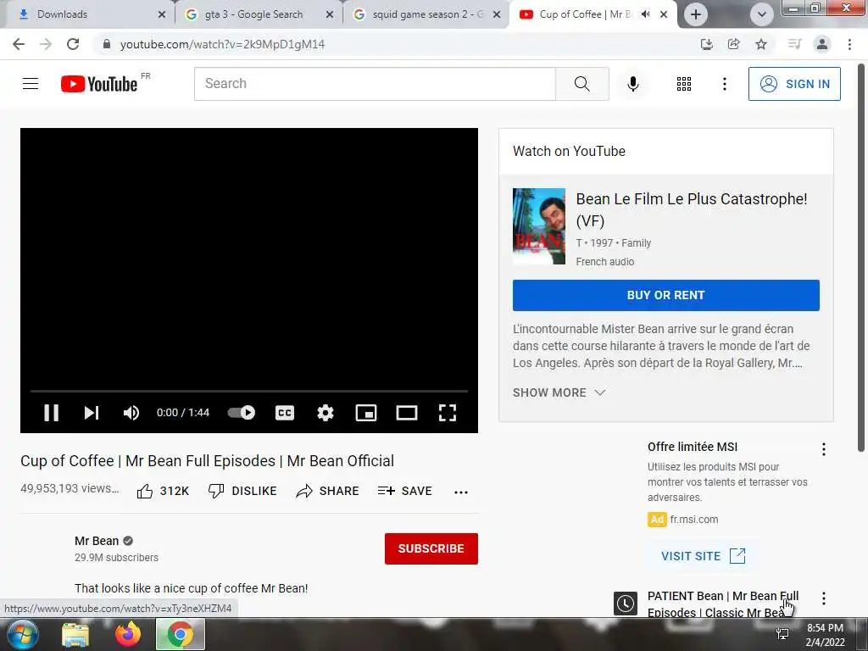
Task: Open Mr Bean channel name link
Action: [97, 541]
